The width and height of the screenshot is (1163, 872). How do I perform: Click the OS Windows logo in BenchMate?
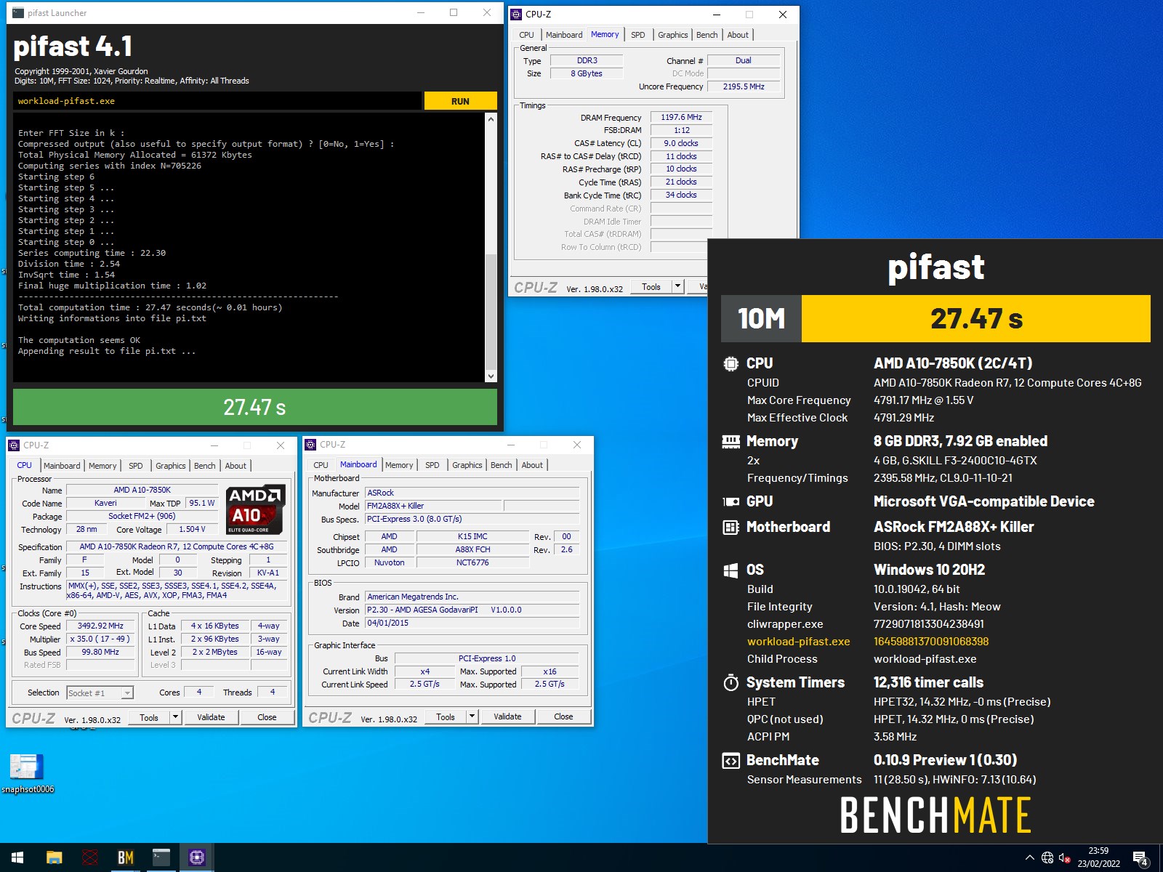click(731, 570)
